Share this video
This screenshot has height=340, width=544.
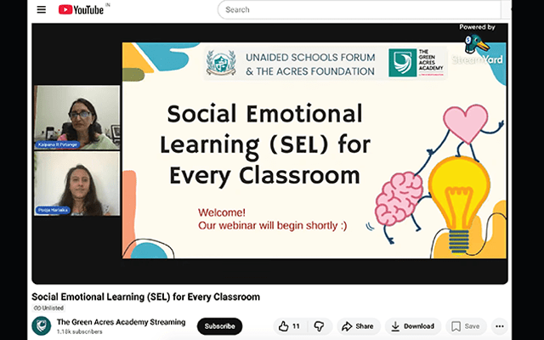pos(357,326)
